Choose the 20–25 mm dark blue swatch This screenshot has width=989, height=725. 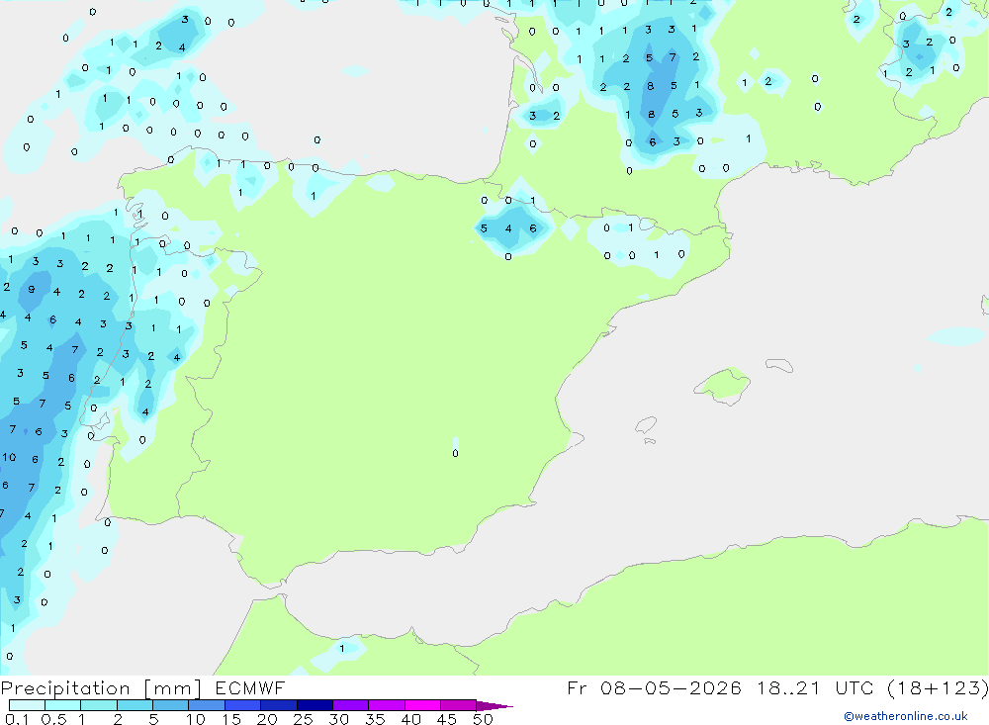tap(278, 705)
